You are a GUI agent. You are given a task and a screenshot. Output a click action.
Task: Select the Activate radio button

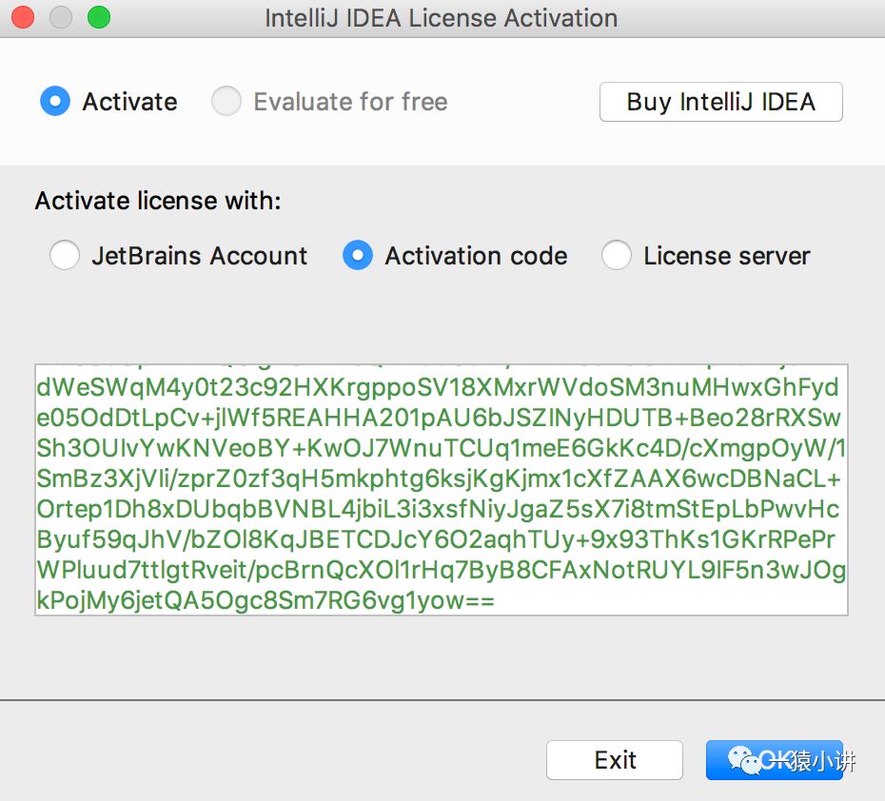[55, 102]
